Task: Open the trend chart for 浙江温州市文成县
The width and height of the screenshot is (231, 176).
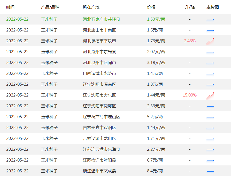Action: point(210,171)
